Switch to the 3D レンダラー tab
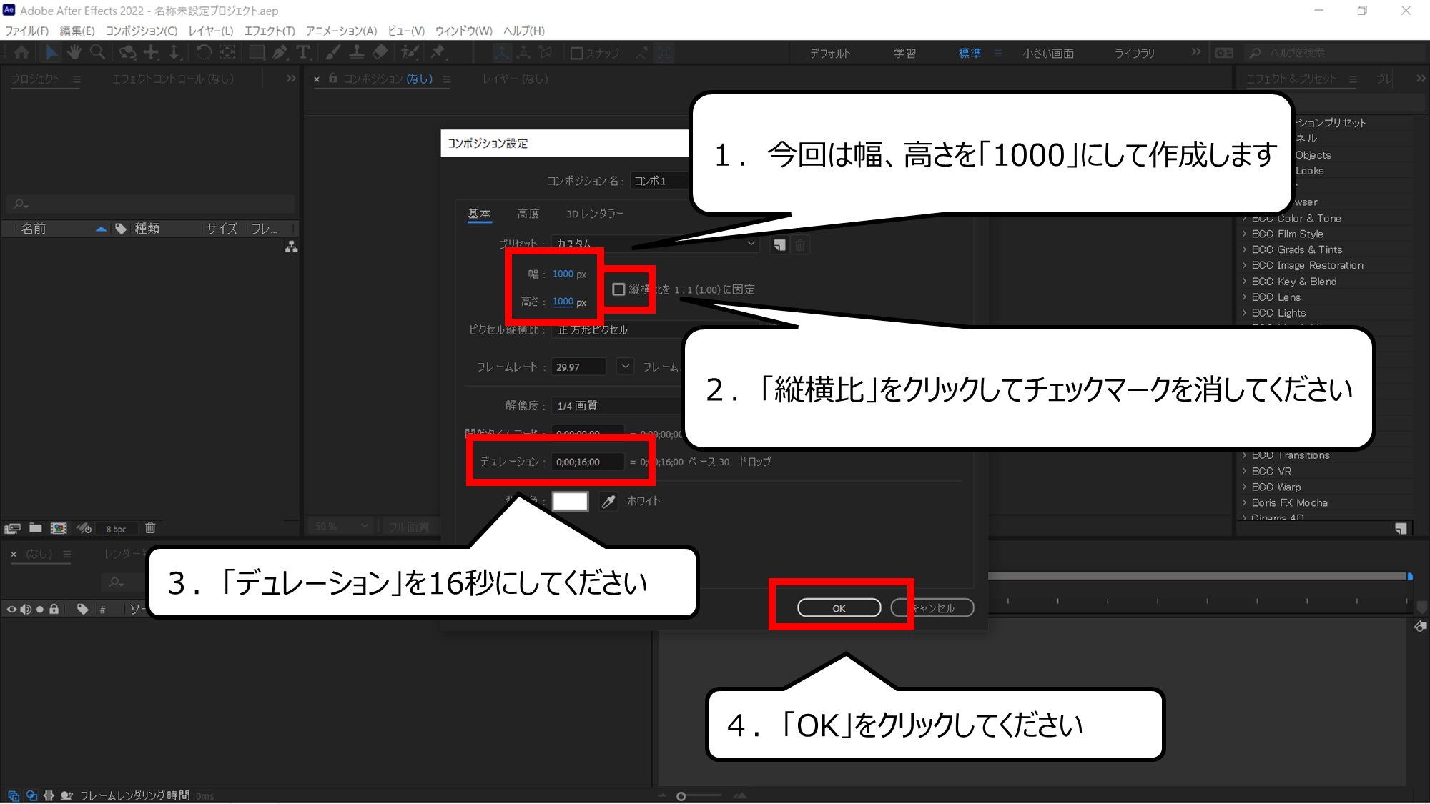1430x804 pixels. coord(595,214)
